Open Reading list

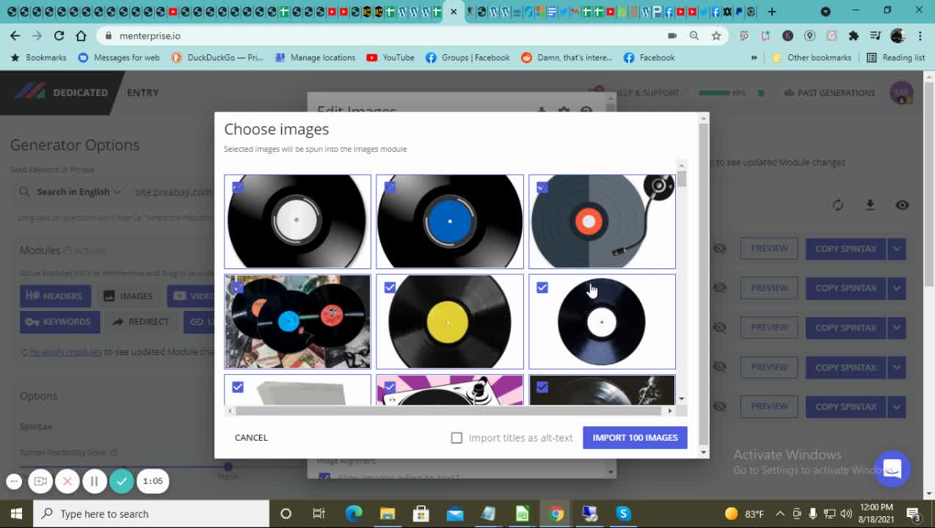point(895,57)
